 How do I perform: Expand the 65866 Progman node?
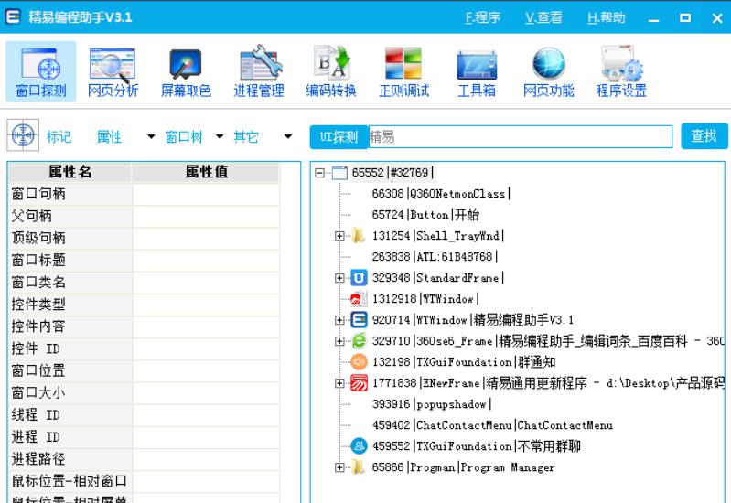[339, 467]
